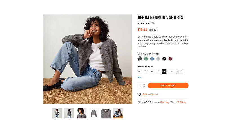Open the Clothing category link
Image resolution: width=232 pixels, height=131 pixels.
tap(165, 102)
